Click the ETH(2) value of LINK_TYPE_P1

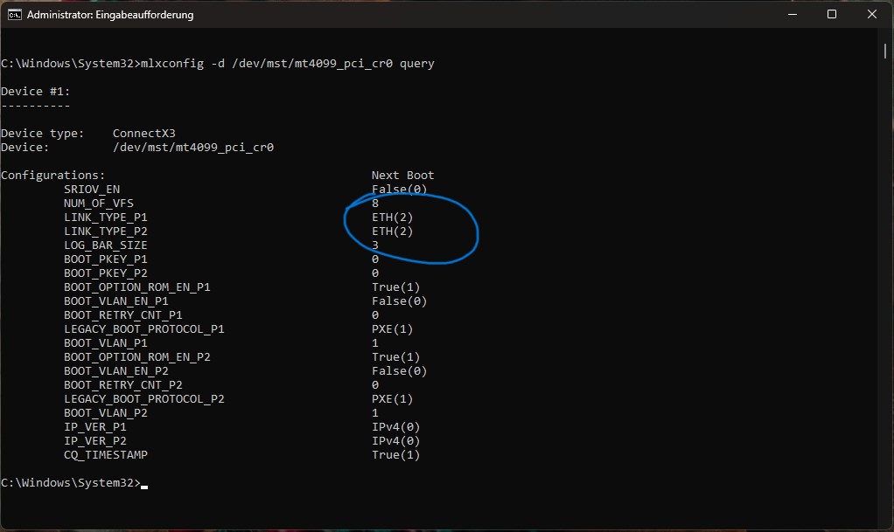(392, 217)
